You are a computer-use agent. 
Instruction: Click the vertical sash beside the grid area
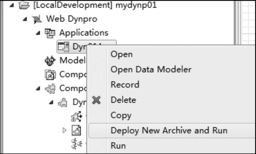coord(237,22)
